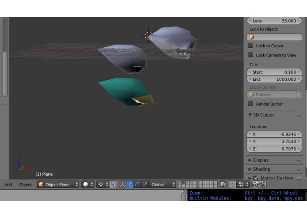
Task: Click the cube icon in Camera field
Action: (x=251, y=94)
